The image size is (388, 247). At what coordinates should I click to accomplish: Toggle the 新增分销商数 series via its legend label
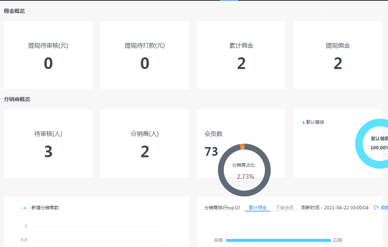click(x=45, y=208)
